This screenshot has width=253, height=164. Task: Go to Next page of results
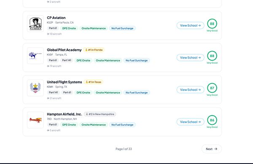[212, 149]
